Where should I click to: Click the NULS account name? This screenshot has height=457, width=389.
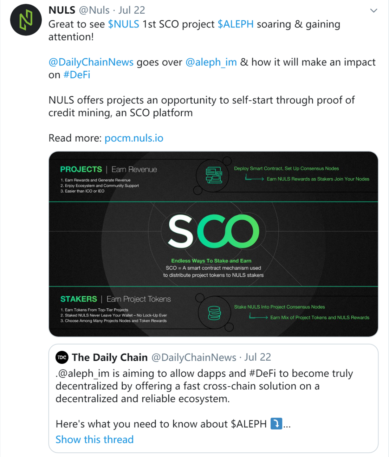(62, 10)
